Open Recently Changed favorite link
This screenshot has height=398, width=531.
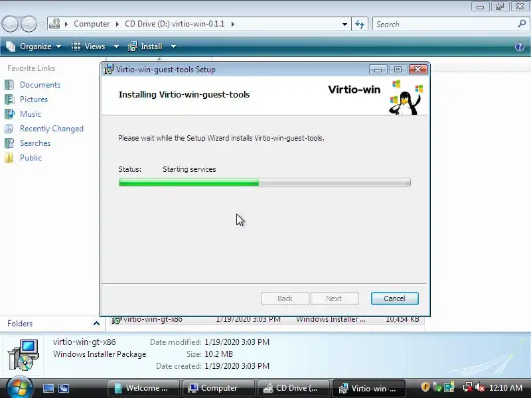click(52, 129)
